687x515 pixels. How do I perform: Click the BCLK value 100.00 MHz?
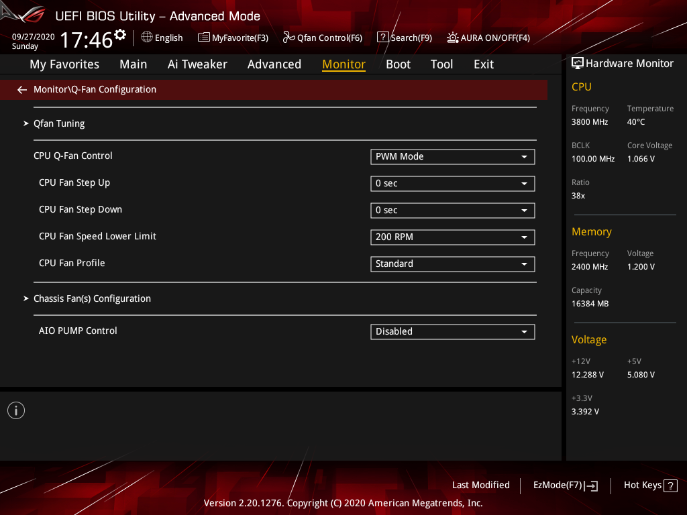[593, 159]
